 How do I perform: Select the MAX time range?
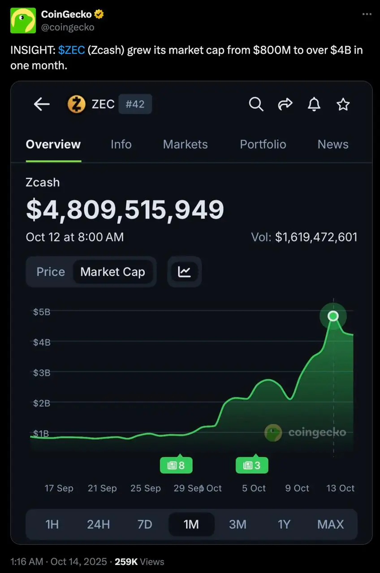[x=330, y=524]
